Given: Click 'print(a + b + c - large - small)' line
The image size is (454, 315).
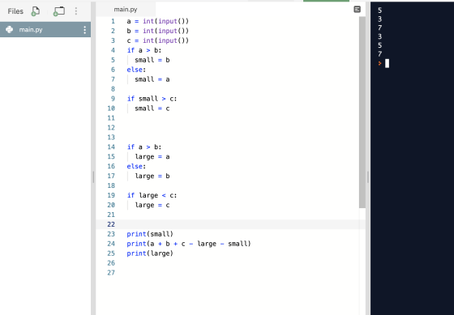Looking at the screenshot, I should point(189,244).
